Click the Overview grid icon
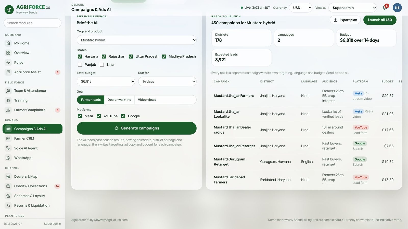 [8, 53]
